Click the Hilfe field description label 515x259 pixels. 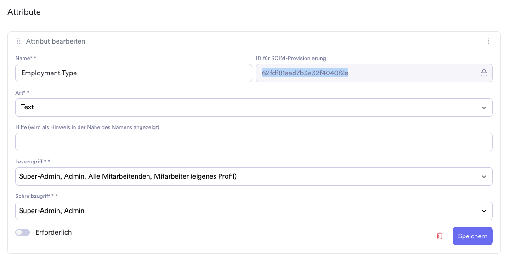(x=87, y=127)
